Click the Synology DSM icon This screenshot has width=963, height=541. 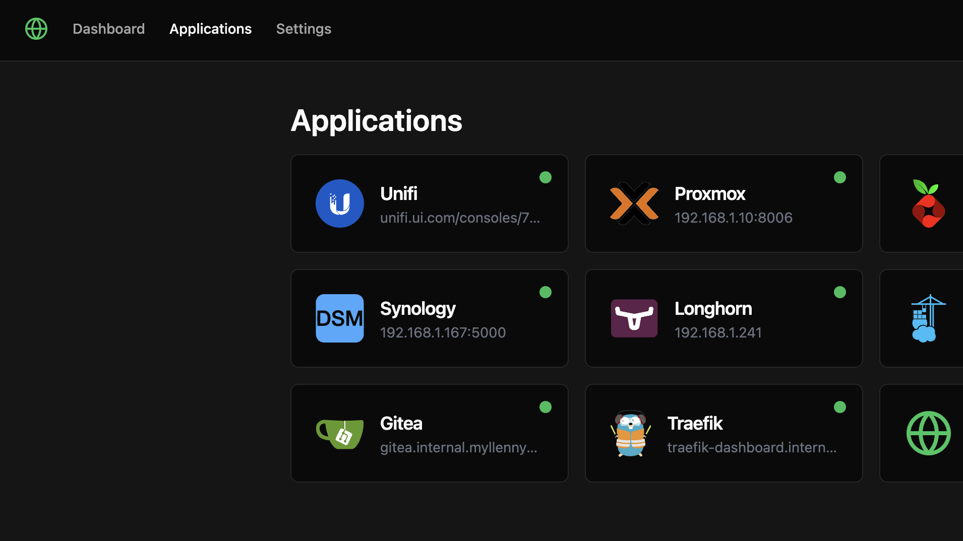pyautogui.click(x=339, y=318)
